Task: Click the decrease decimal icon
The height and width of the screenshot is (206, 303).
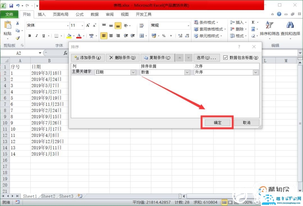Action: pos(187,36)
